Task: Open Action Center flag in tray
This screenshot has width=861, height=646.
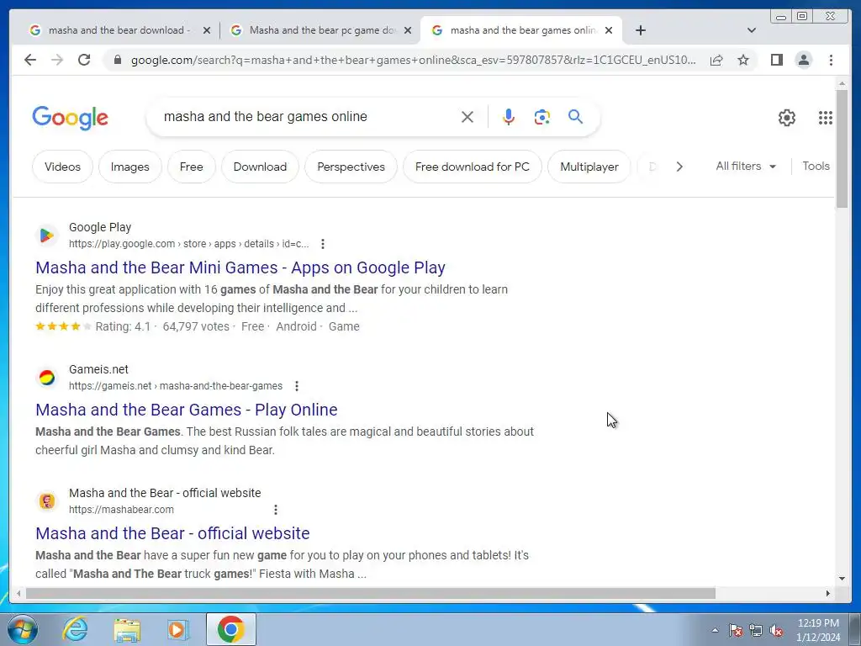Action: coord(736,630)
